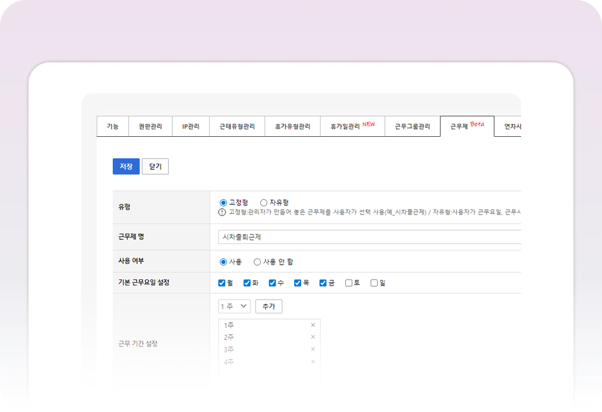Screen dimensions: 602x412
Task: Remove the 1주 entry with its X icon
Action: (313, 325)
